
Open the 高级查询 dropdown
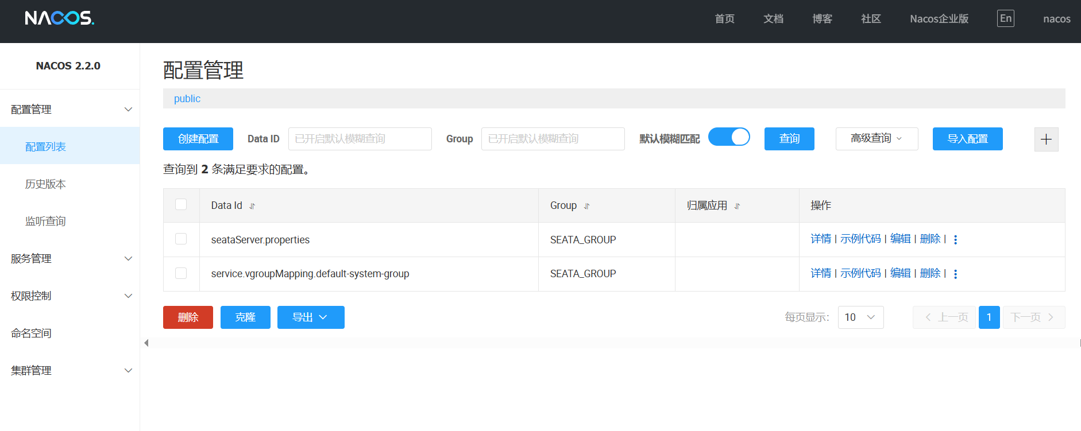coord(877,138)
